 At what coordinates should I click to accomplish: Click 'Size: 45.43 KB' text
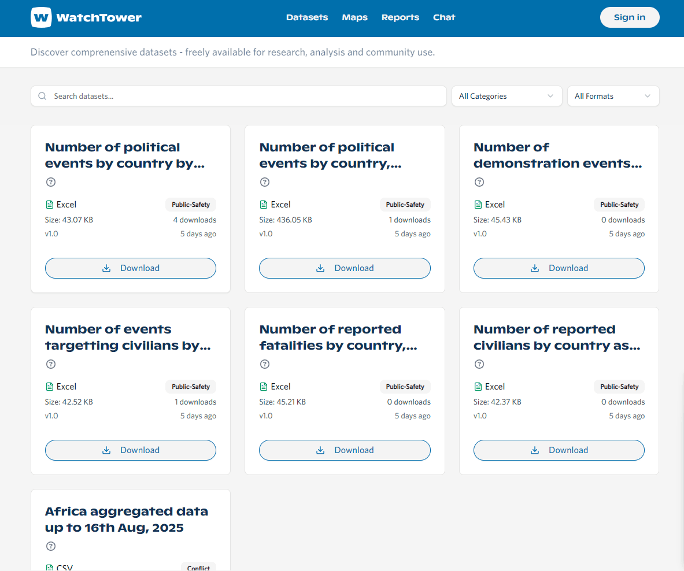pyautogui.click(x=497, y=220)
